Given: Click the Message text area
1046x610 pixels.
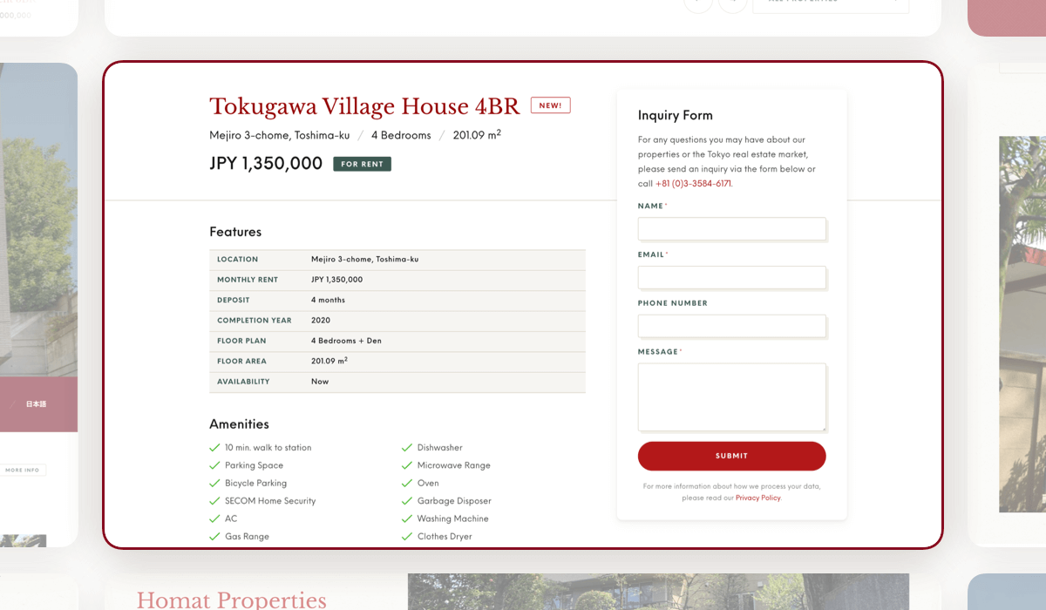Looking at the screenshot, I should point(731,397).
